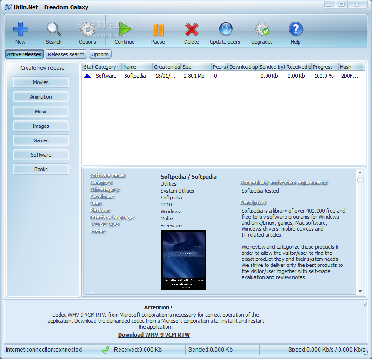Delete the release with the red X icon

pos(192,29)
